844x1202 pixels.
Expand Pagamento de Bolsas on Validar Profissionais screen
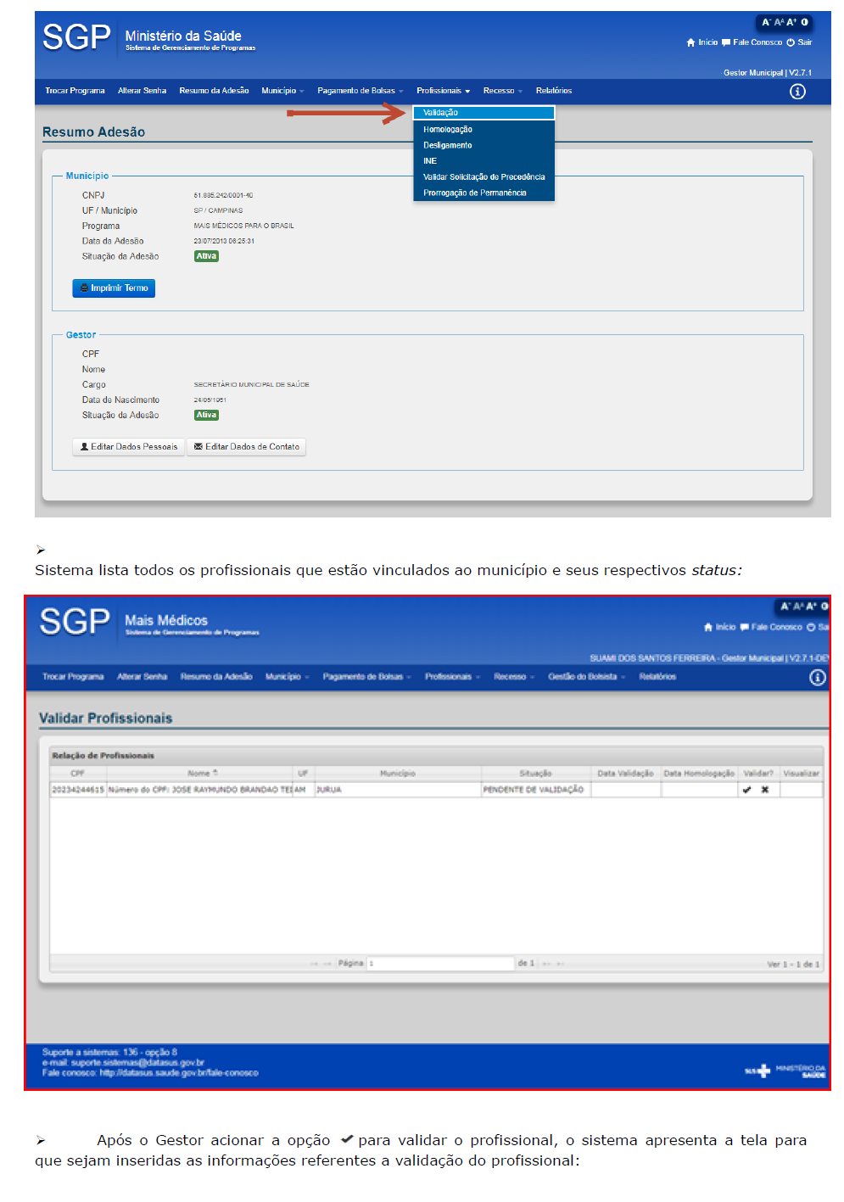point(367,677)
